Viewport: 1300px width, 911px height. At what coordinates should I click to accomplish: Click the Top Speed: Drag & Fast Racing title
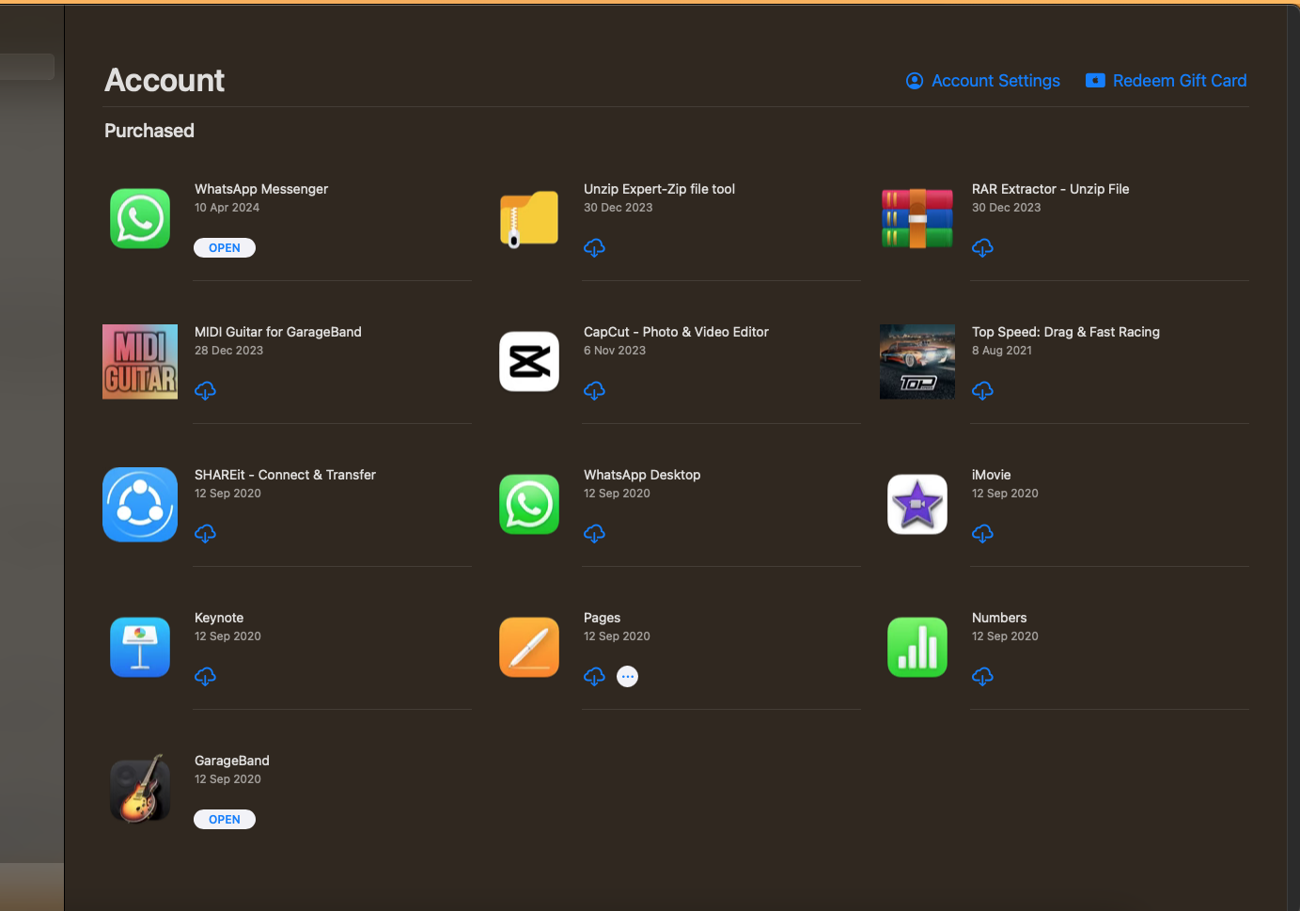point(1066,332)
